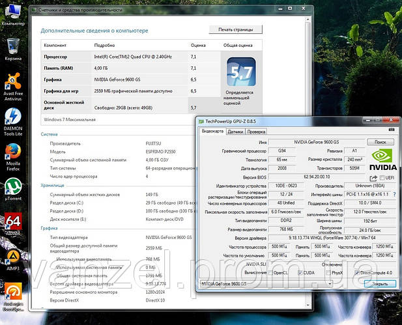Click the Windows 7 Максимальная text
The image size is (402, 325).
(70, 119)
